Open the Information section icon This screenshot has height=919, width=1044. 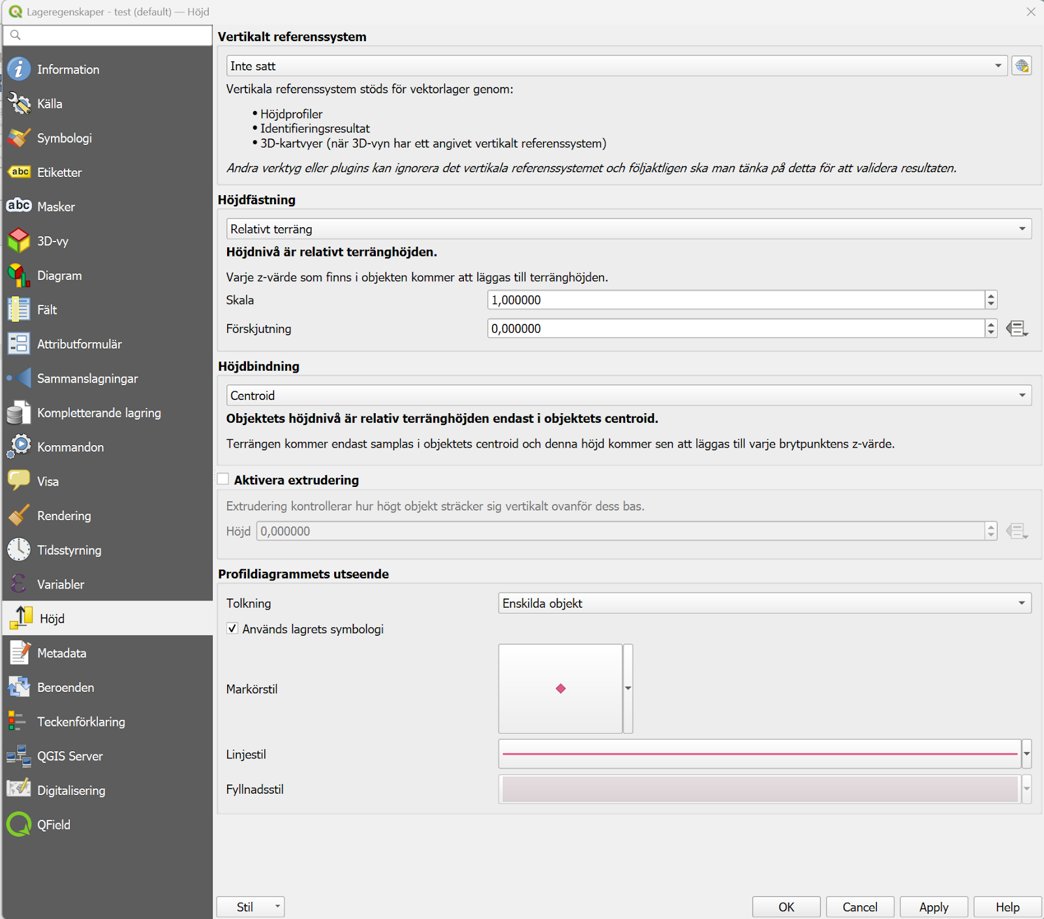pos(19,69)
